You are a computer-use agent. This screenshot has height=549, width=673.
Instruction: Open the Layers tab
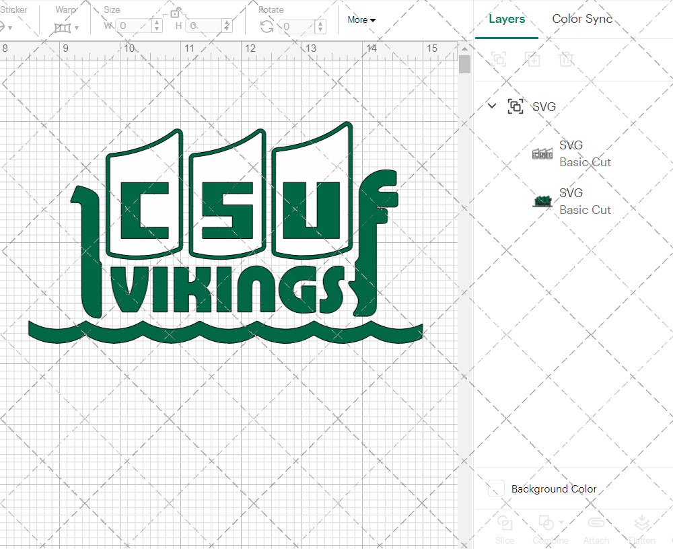point(507,19)
